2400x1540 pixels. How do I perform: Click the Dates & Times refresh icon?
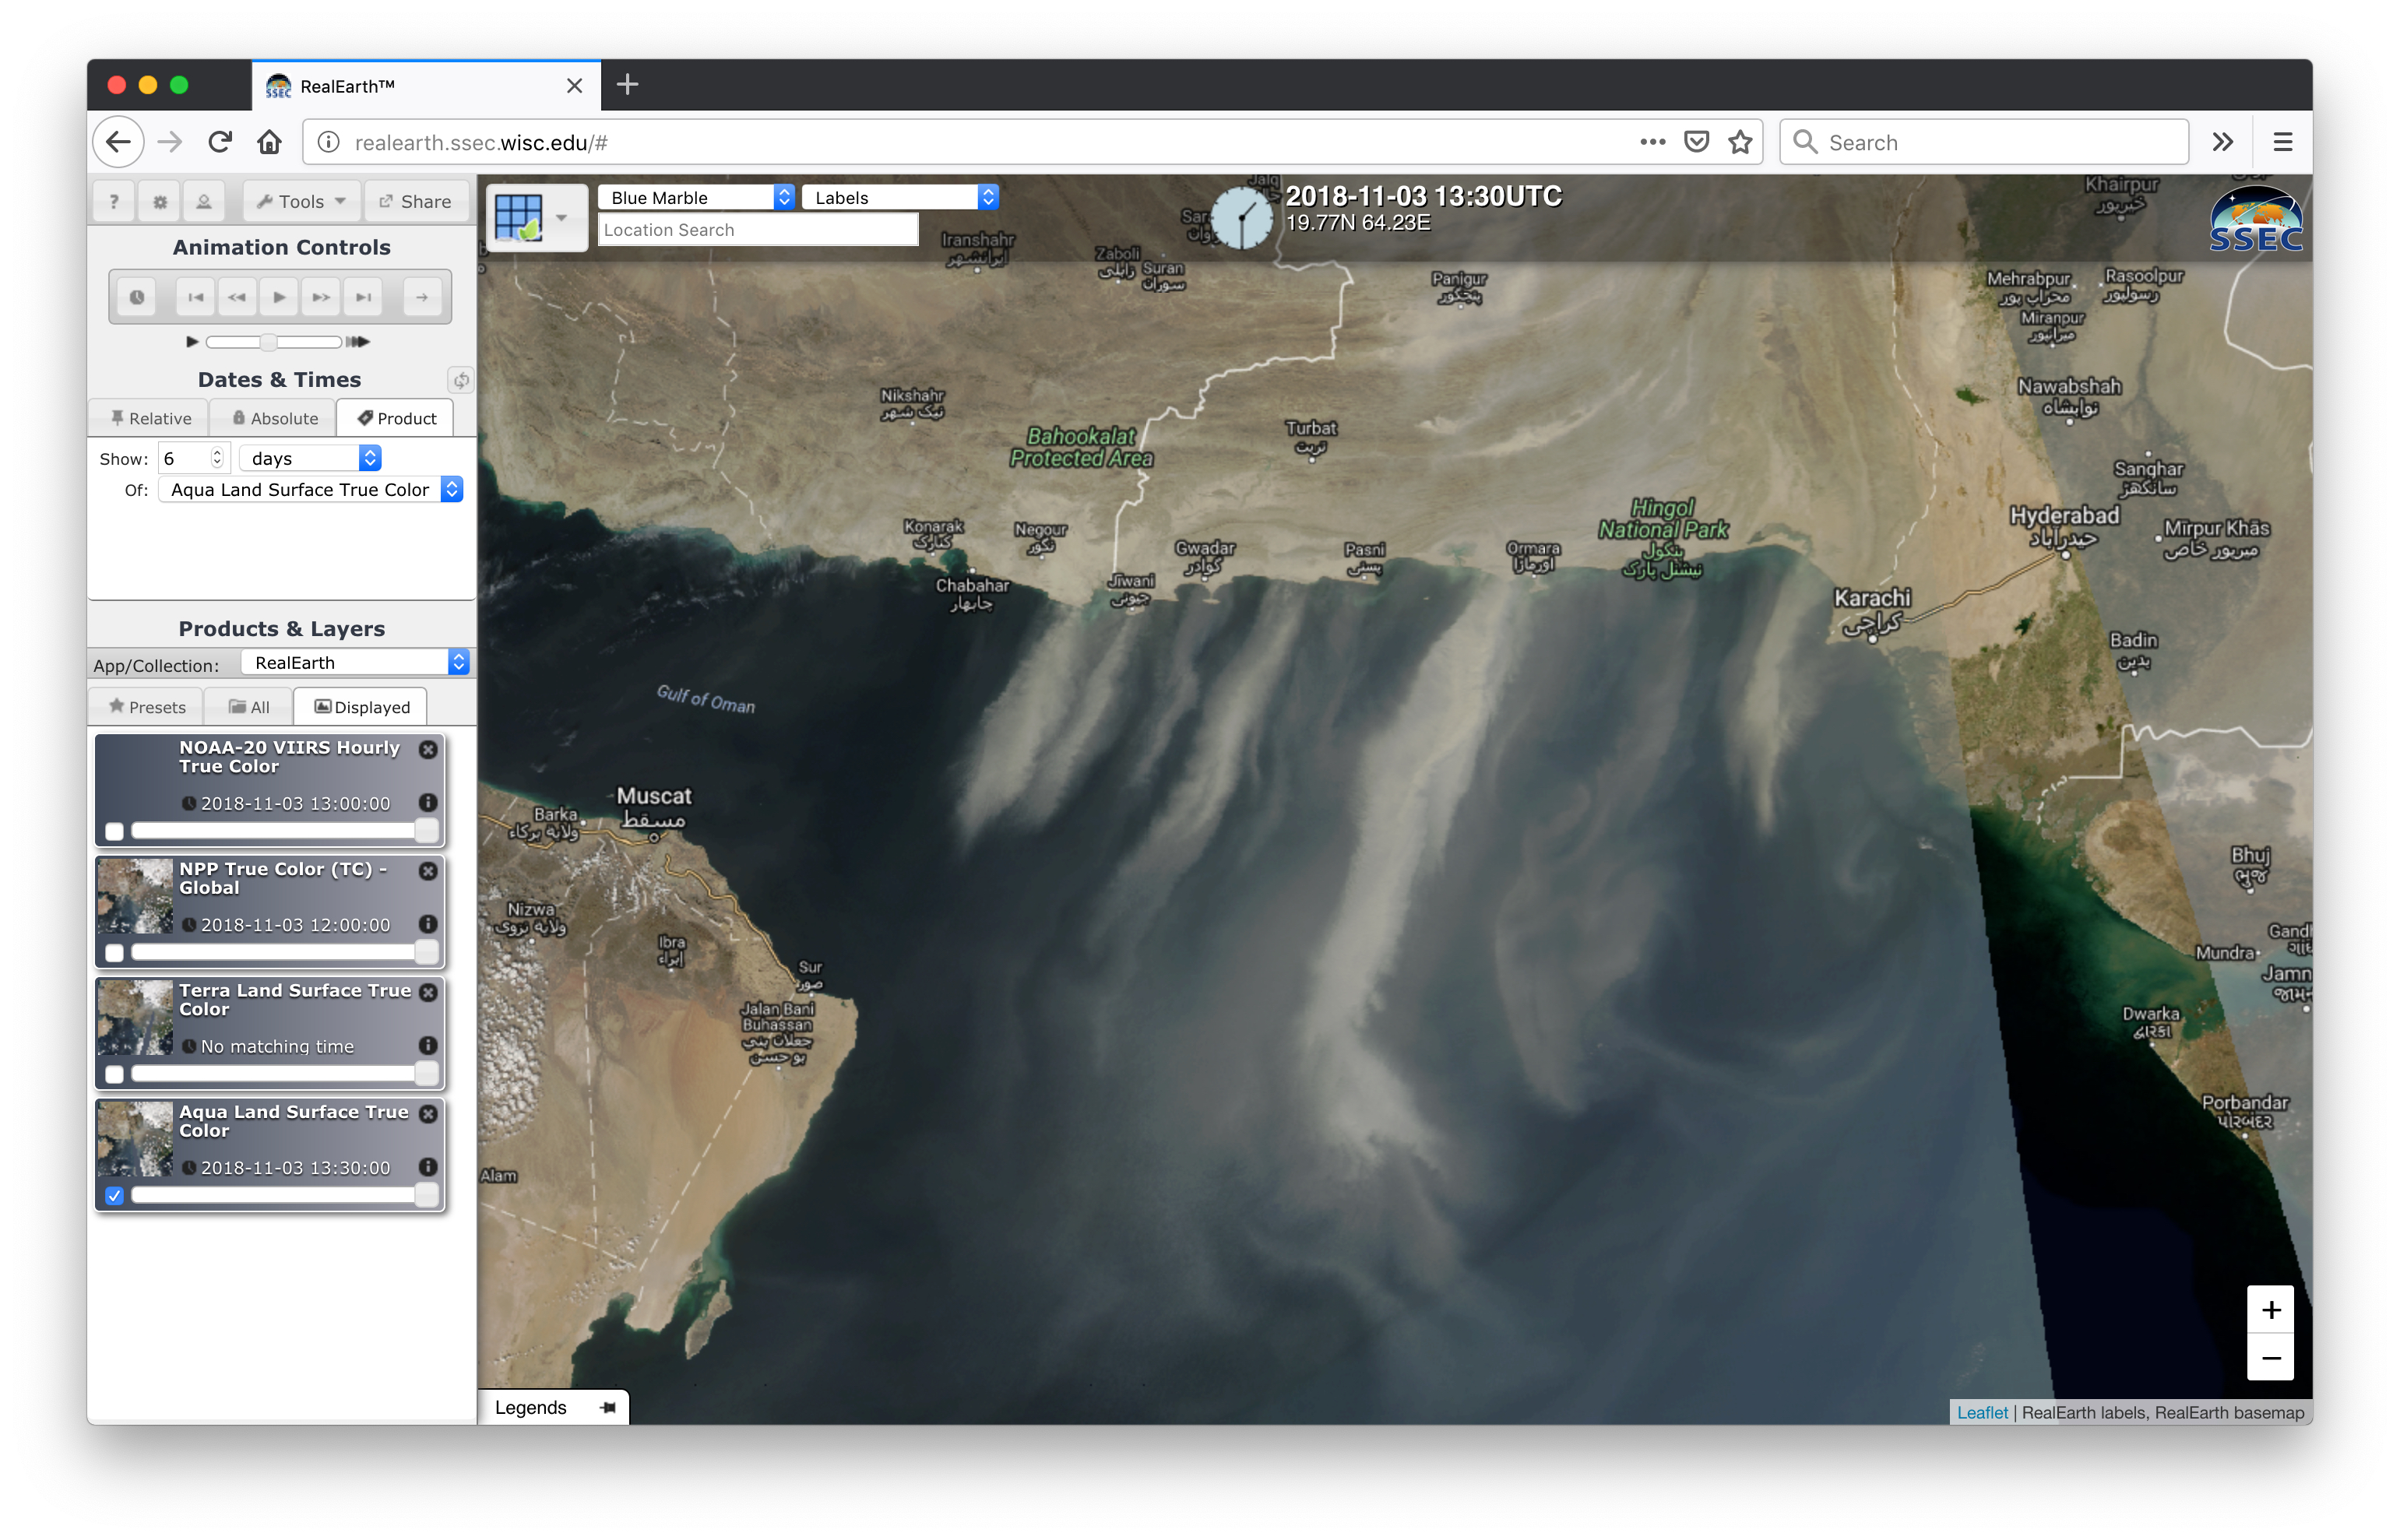point(461,380)
